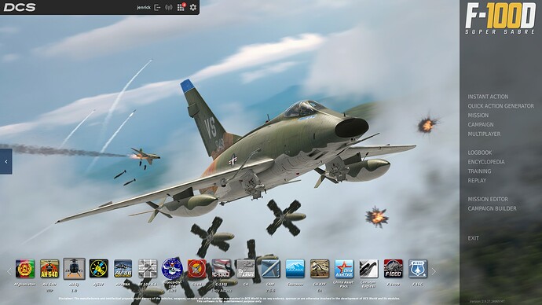Select the AV-8B Night Attack module icon
542x305 pixels.
pos(123,269)
